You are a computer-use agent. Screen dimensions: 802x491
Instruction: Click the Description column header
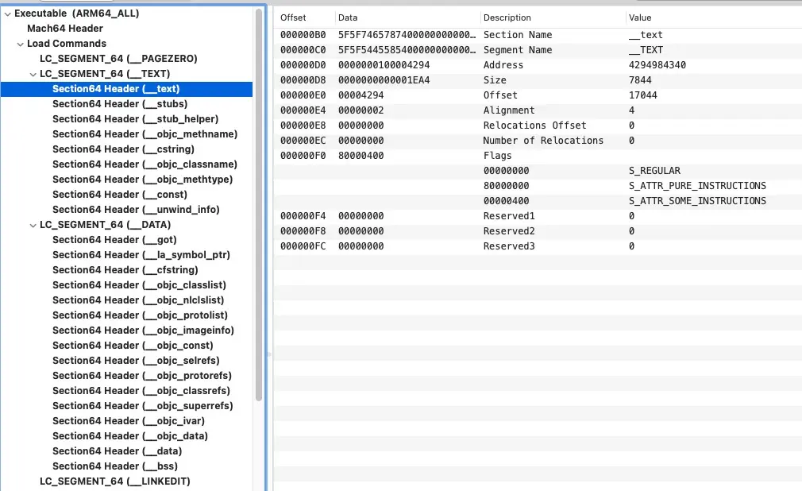click(x=507, y=17)
